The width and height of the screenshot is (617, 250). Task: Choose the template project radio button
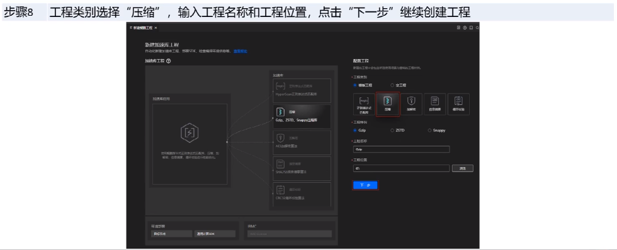pyautogui.click(x=355, y=85)
